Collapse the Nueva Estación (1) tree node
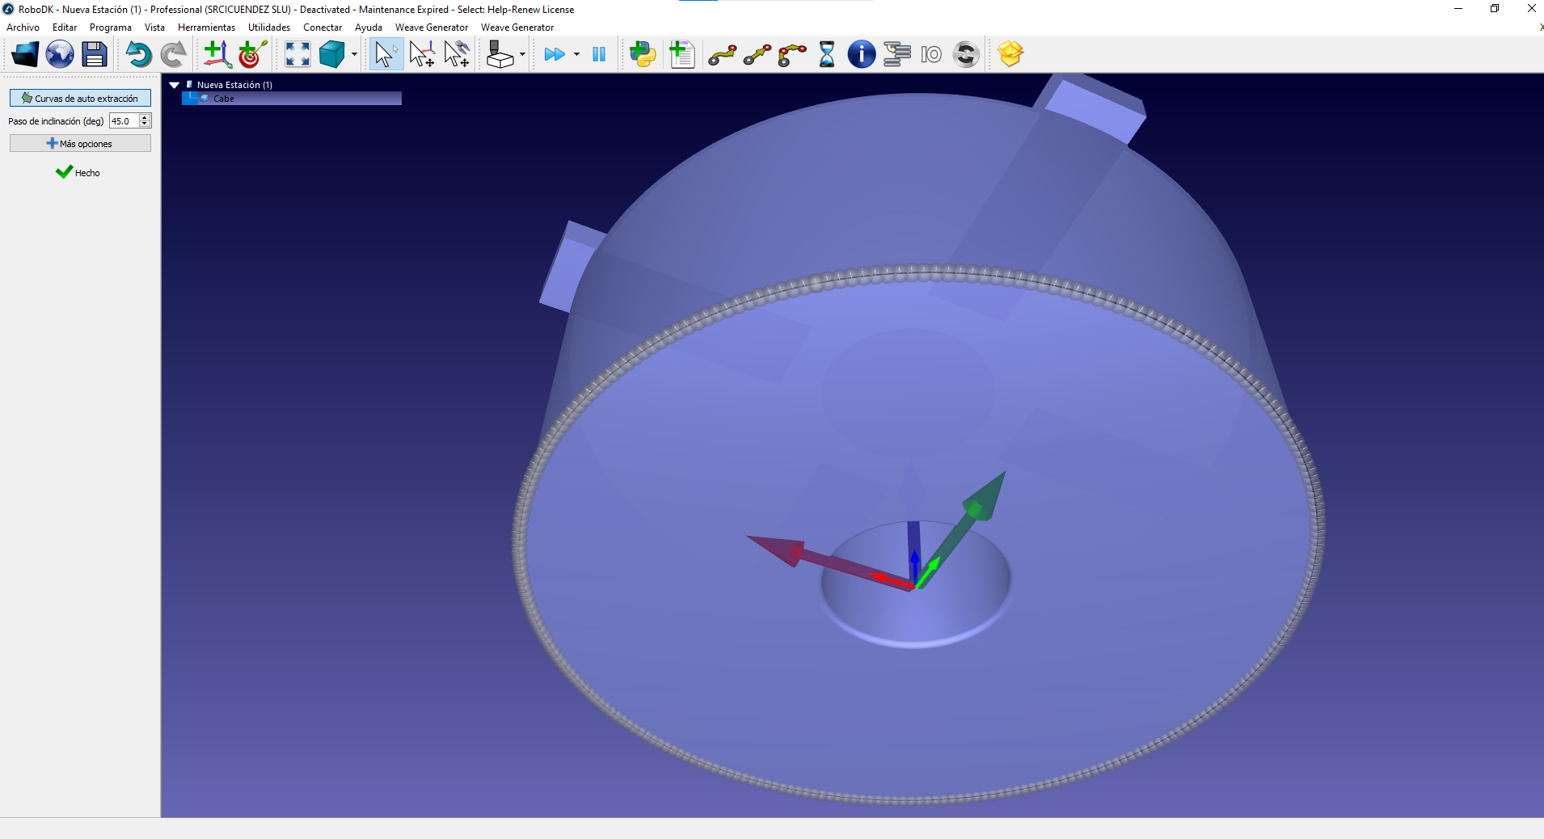Viewport: 1544px width, 839px height. 174,85
